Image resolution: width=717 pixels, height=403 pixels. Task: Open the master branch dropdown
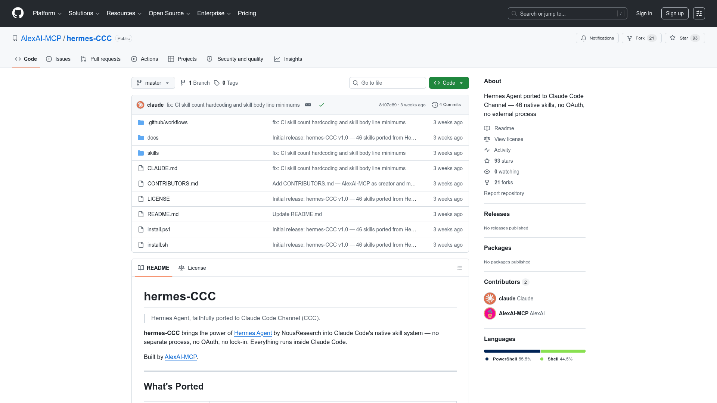pos(153,83)
